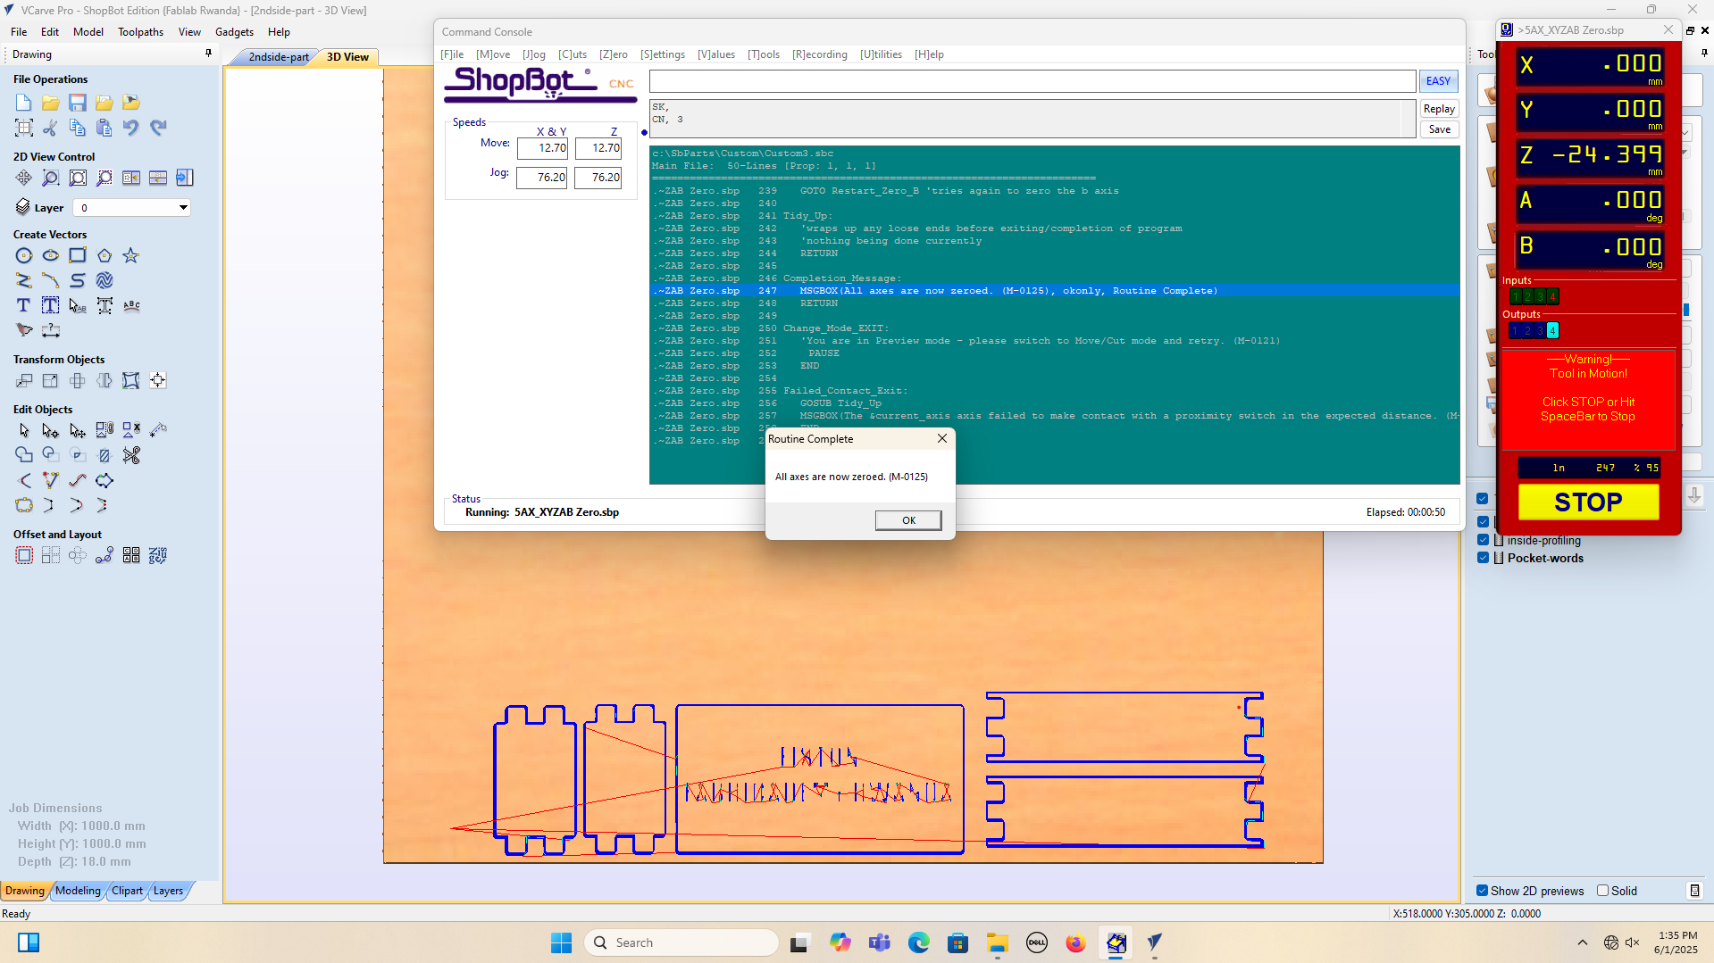The image size is (1714, 963).
Task: Open an existing file icon
Action: point(51,103)
